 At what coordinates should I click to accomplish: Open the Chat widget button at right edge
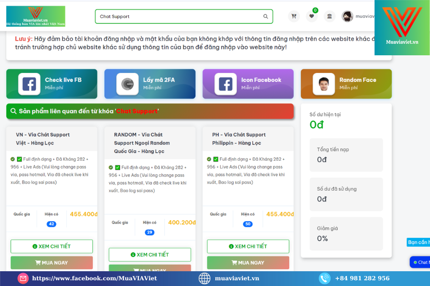point(420,262)
